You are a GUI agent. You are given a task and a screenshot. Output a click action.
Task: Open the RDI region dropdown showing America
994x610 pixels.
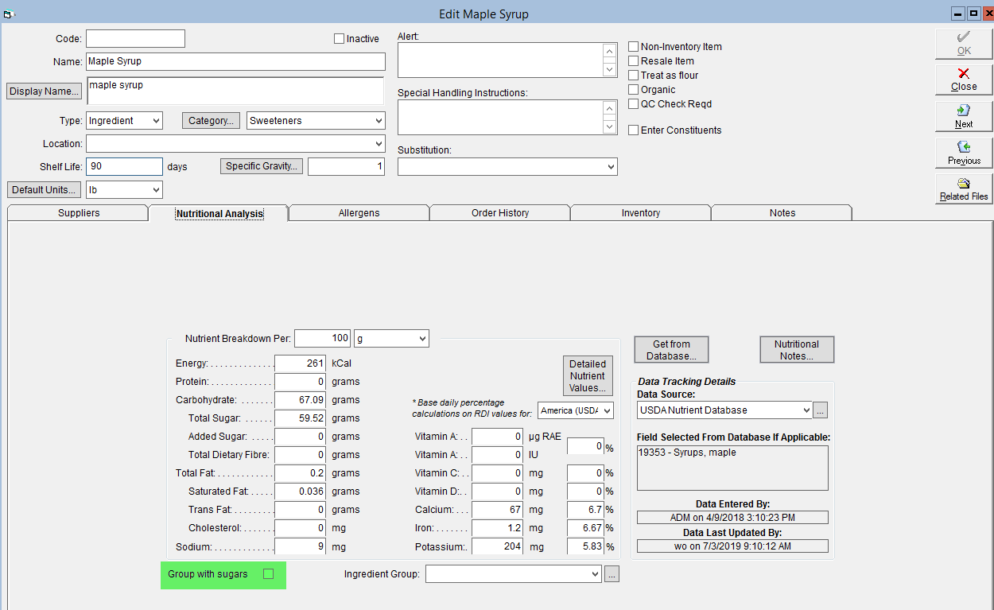coord(576,410)
